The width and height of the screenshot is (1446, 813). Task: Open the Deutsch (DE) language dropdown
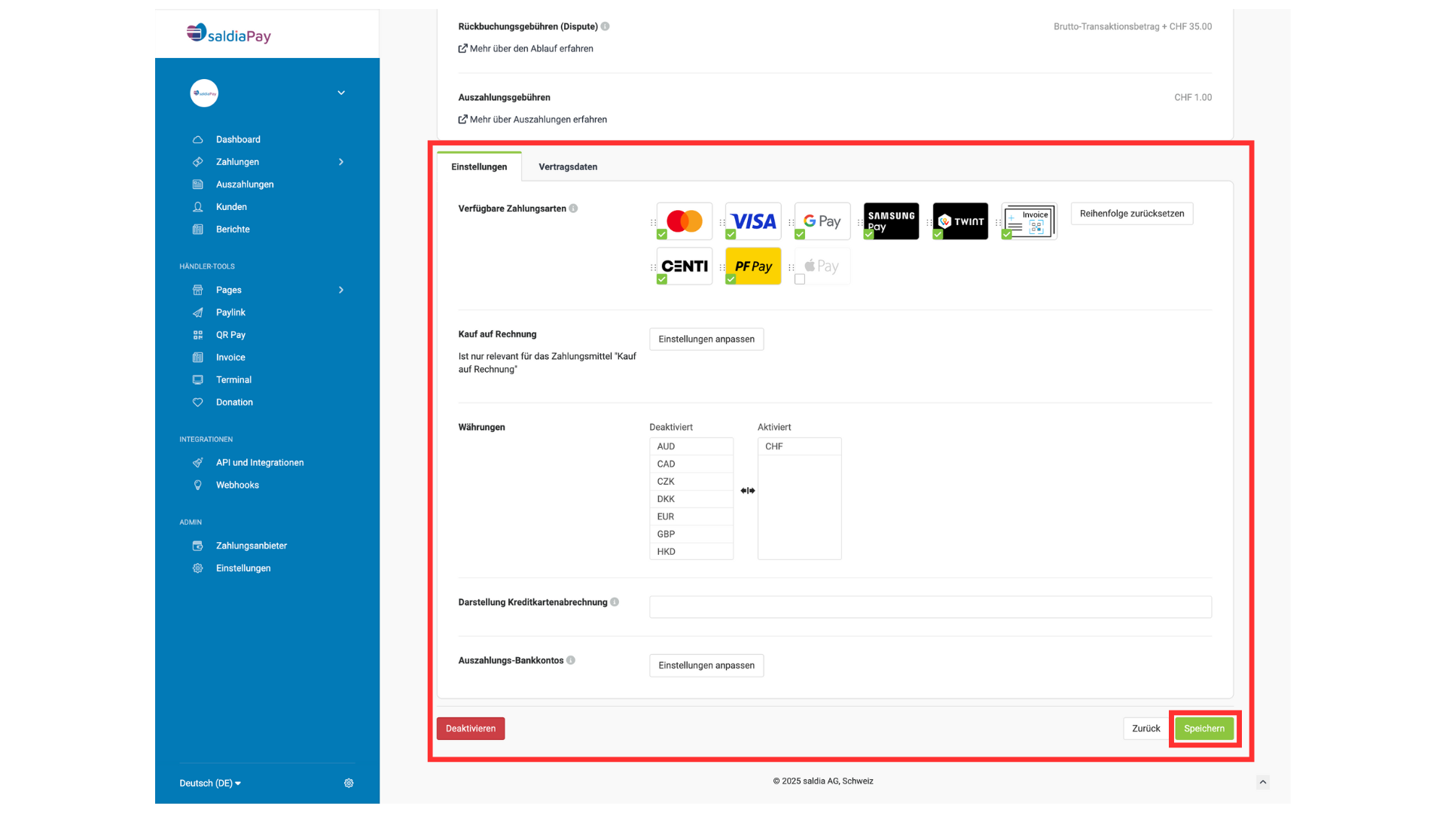point(210,783)
